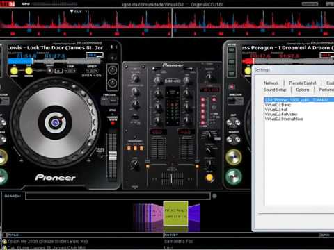Screen dimensions: 334x250
Task: Click the yellow album cover in coverflow
Action: click(175, 213)
